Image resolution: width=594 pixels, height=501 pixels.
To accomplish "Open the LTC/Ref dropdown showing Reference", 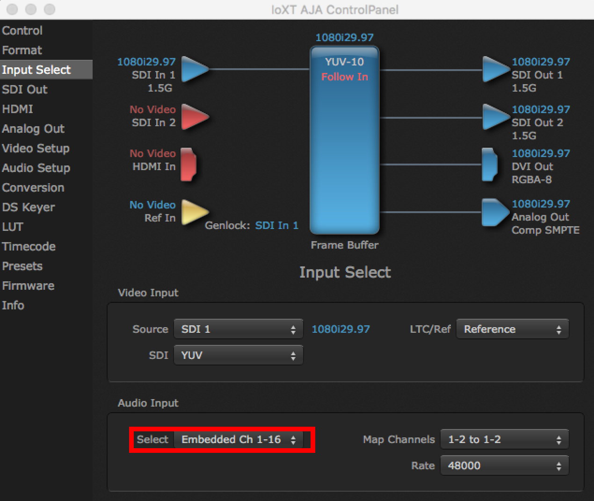I will click(x=513, y=329).
